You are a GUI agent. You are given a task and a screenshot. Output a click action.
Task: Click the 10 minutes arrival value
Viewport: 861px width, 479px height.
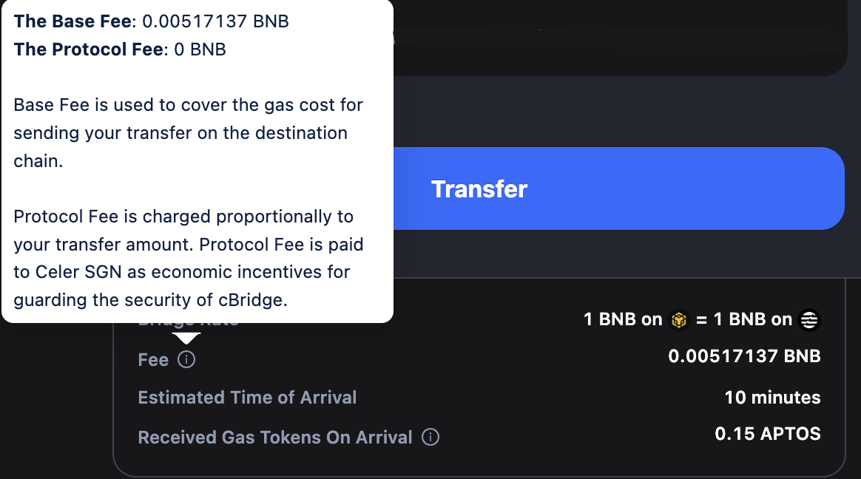point(772,398)
